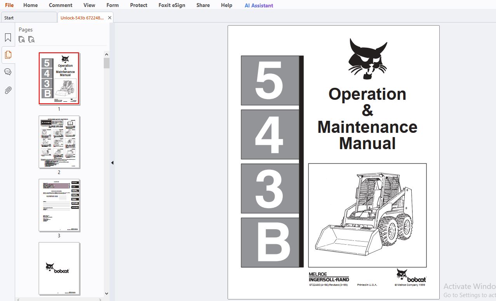Click thumbnail scrollbar down arrow
Screen dimensions: 496x301
point(107,294)
